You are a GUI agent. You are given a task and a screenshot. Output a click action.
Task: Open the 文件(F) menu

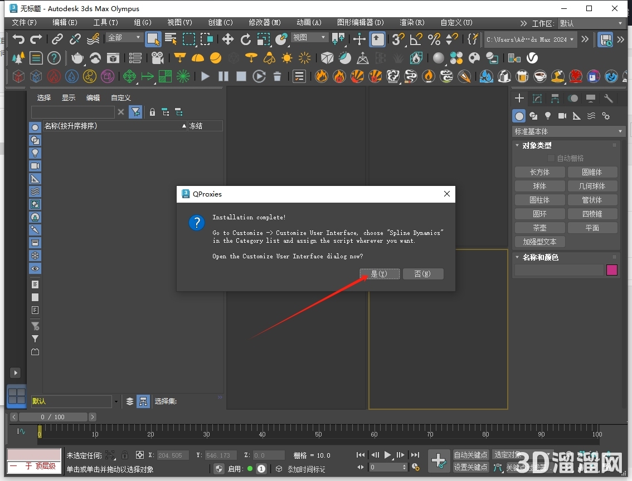[x=24, y=22]
